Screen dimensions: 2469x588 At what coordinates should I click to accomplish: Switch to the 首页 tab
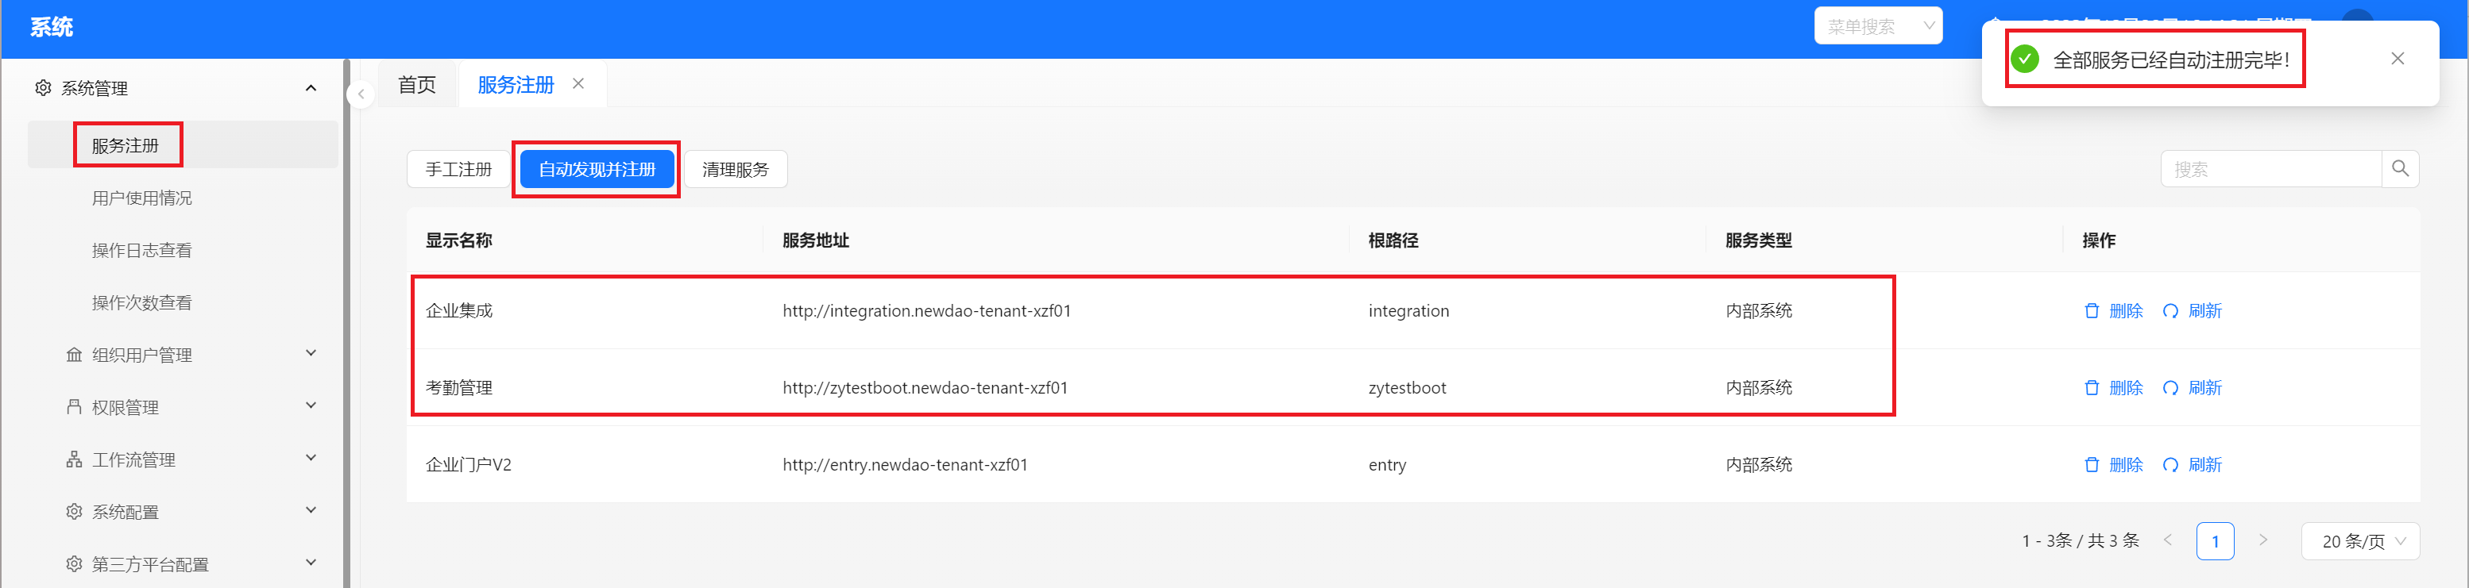417,84
